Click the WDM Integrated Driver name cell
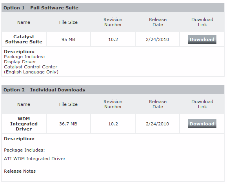The image size is (227, 184). 24,124
